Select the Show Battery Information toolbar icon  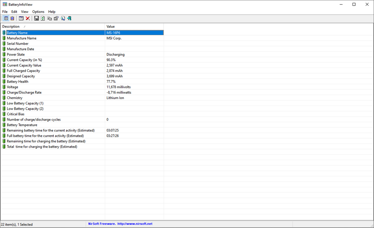pos(6,18)
